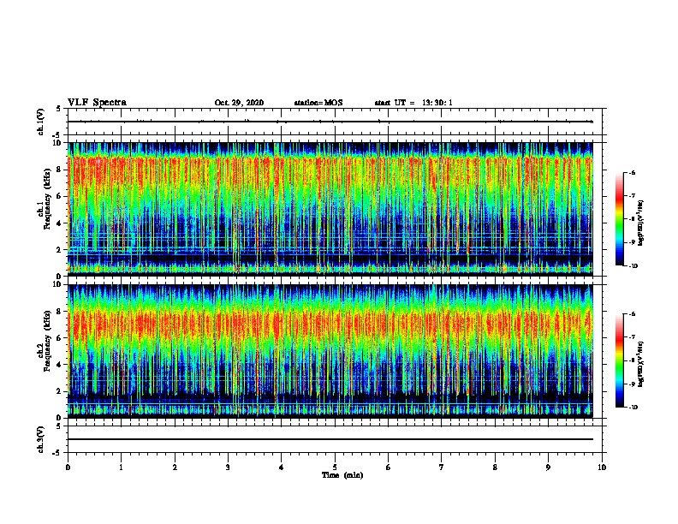The image size is (678, 524).
Task: Select the date text "Oct. 29, 2020"
Action: point(239,103)
